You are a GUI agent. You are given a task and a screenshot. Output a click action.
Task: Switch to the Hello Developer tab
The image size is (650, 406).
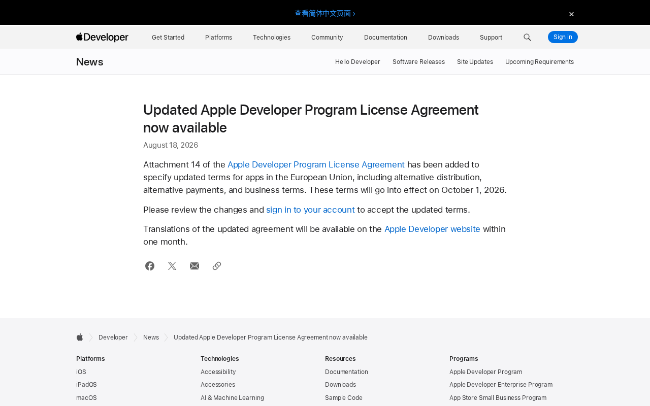(x=357, y=62)
